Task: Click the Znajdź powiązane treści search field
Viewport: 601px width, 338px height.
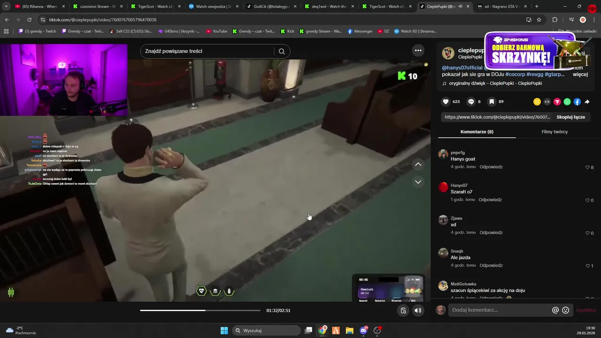Action: point(208,51)
